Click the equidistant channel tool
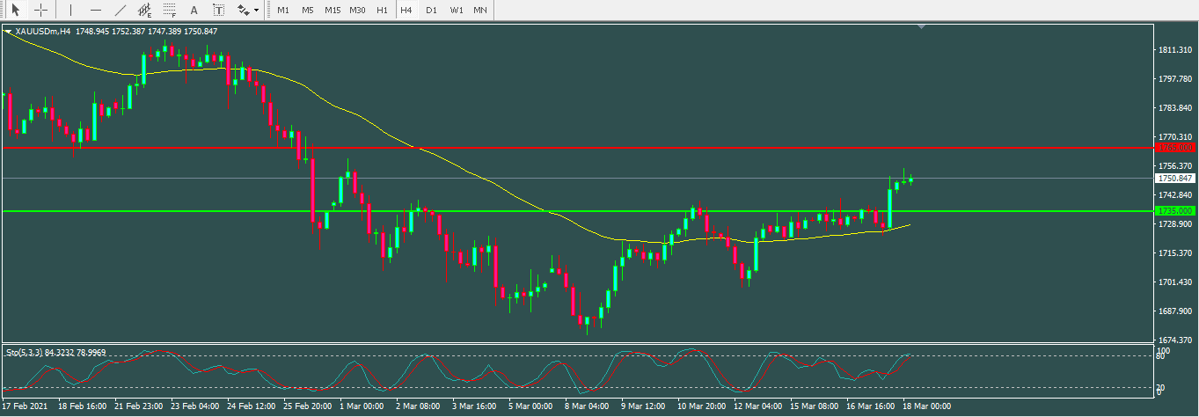 144,11
